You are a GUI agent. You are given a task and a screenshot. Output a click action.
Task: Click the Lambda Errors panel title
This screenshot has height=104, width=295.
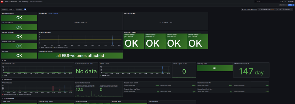pos(6,102)
